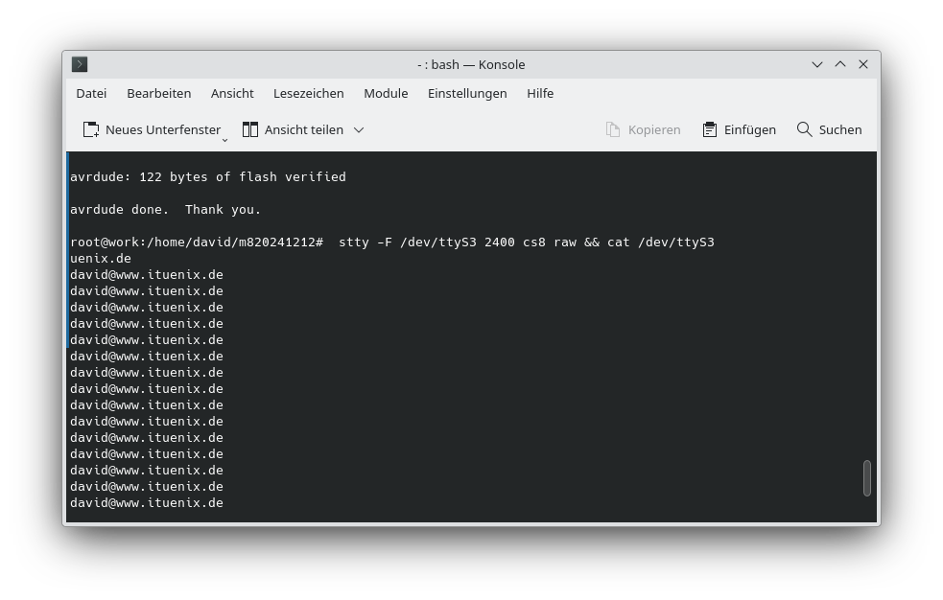Click the Bearbeiten menu entry
This screenshot has height=600, width=943.
pos(159,93)
